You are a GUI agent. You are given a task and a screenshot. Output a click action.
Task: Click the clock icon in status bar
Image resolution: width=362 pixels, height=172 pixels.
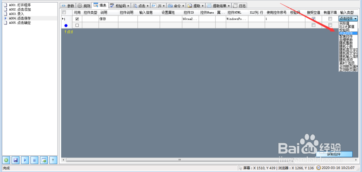pos(319,168)
